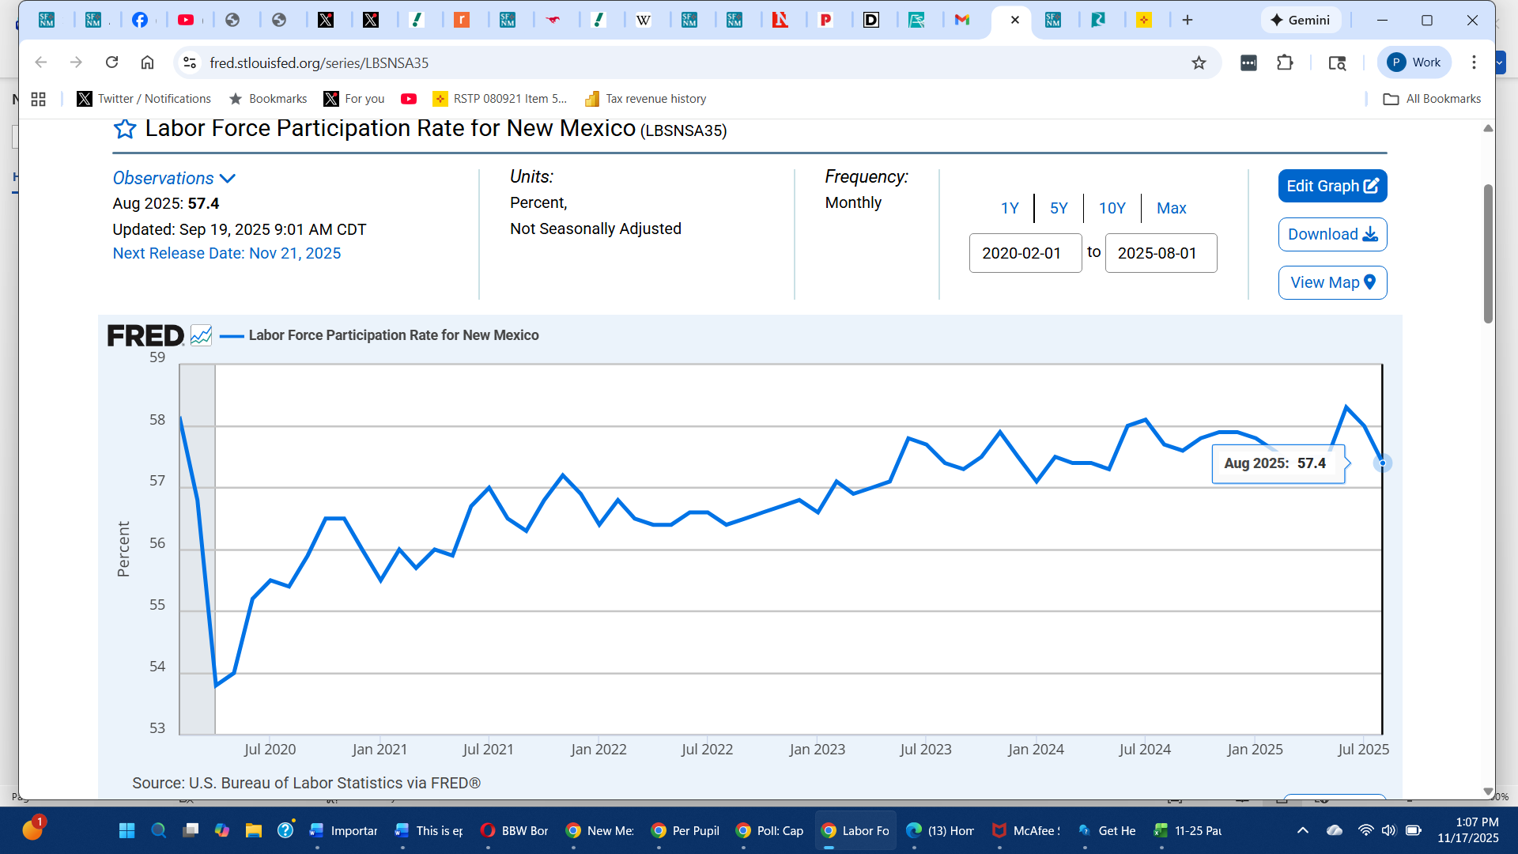Select the Max date range

[1171, 208]
